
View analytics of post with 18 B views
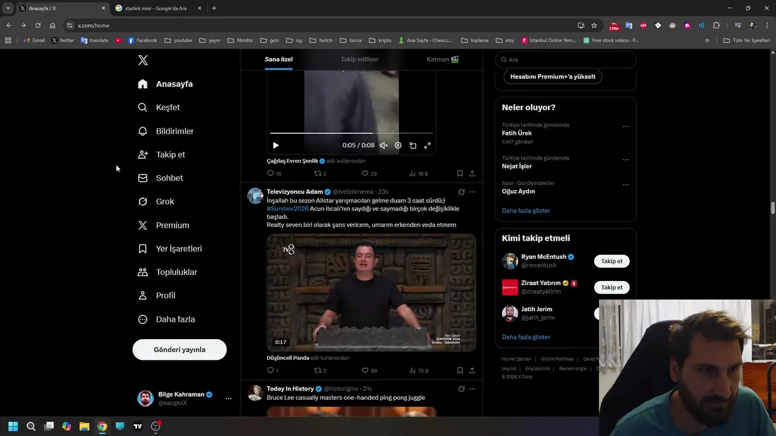coord(418,173)
